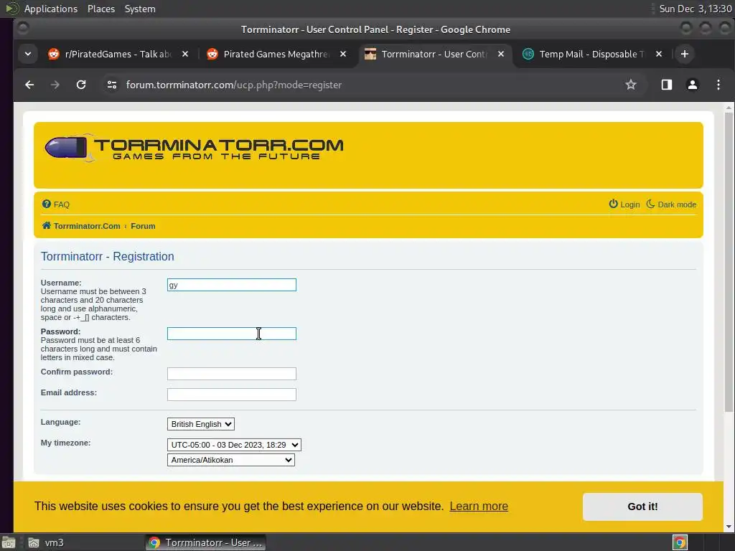Click the clock showing Sun Dec 3
Screen dimensions: 735x551
(696, 9)
